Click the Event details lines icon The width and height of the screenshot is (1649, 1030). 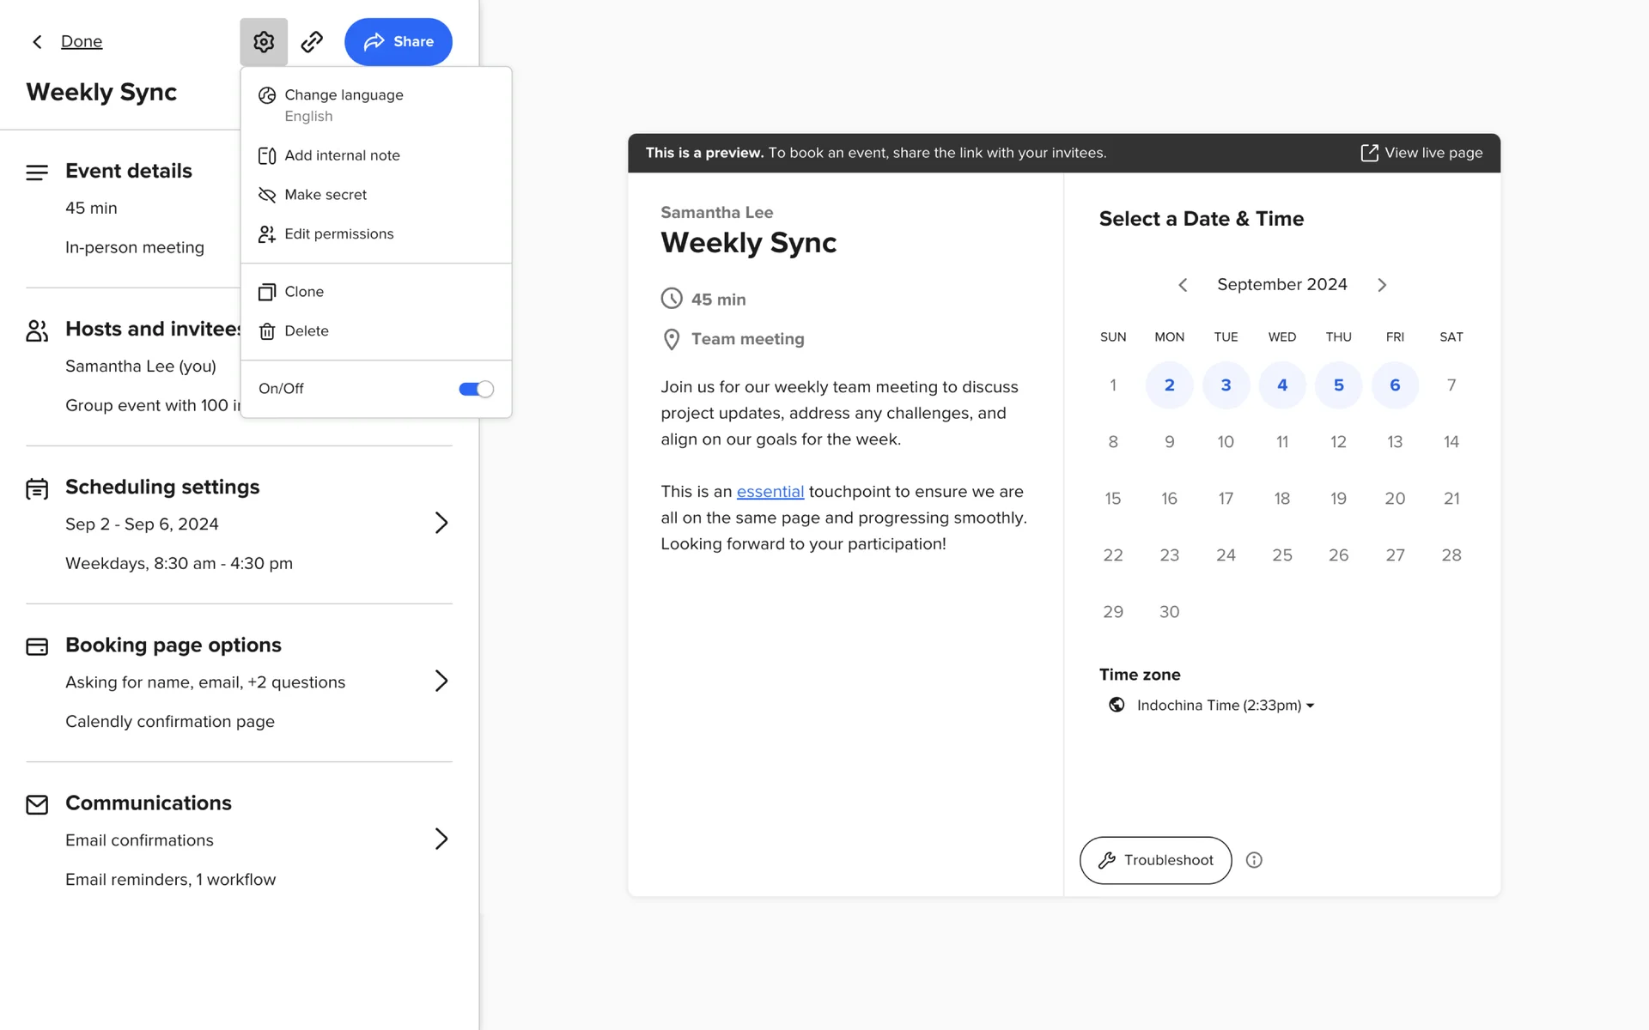point(37,173)
